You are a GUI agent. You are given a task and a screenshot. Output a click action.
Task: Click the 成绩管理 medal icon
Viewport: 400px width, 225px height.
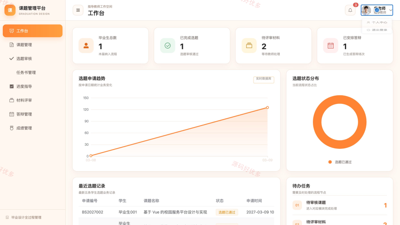11,128
